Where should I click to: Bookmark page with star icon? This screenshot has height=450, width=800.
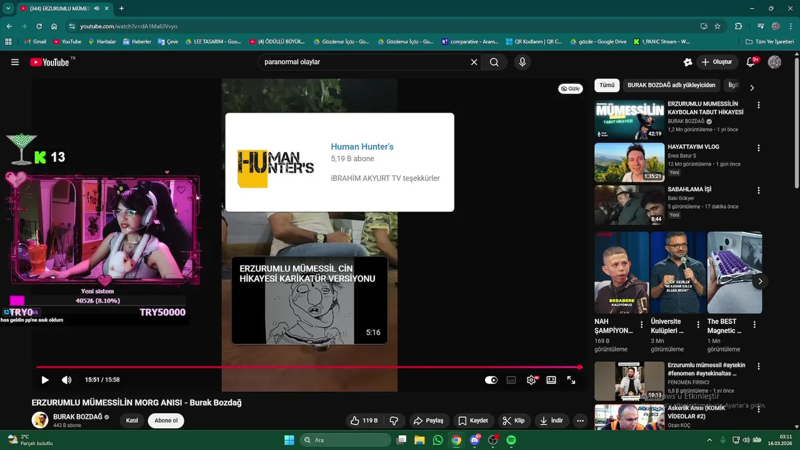click(x=717, y=26)
